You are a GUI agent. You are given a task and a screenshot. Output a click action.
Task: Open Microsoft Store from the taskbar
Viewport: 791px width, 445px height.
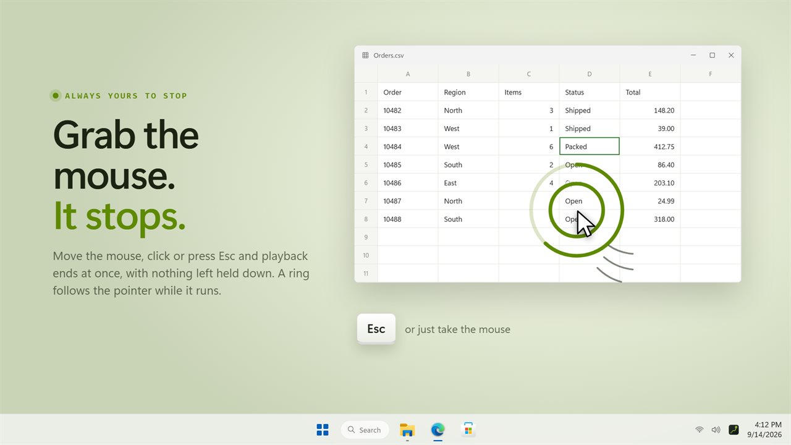click(468, 430)
